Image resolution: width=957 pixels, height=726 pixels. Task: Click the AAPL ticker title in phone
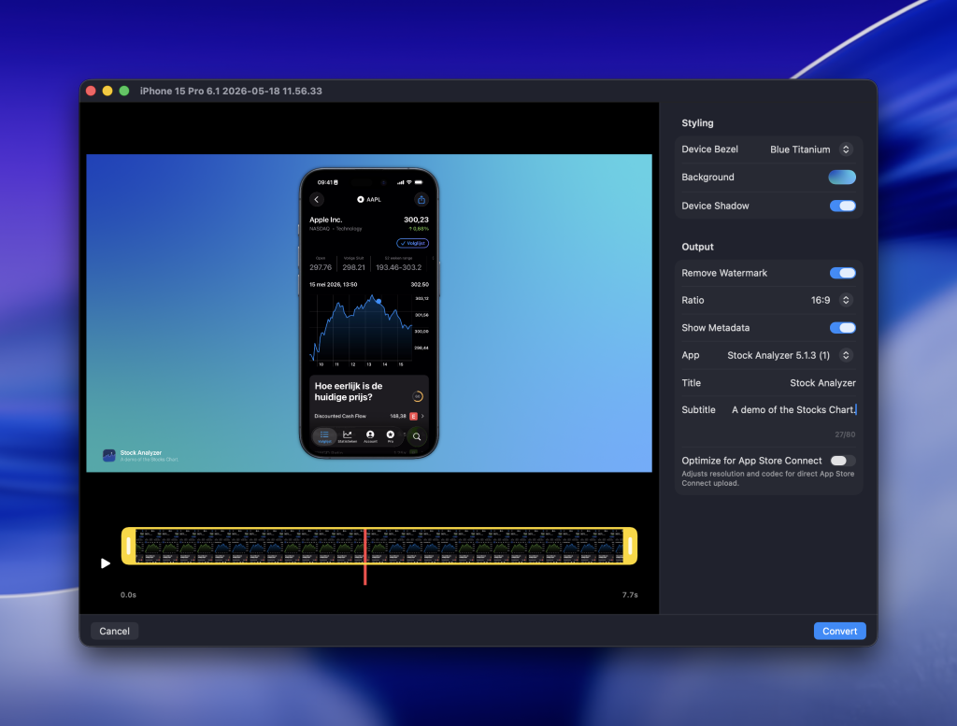click(369, 200)
